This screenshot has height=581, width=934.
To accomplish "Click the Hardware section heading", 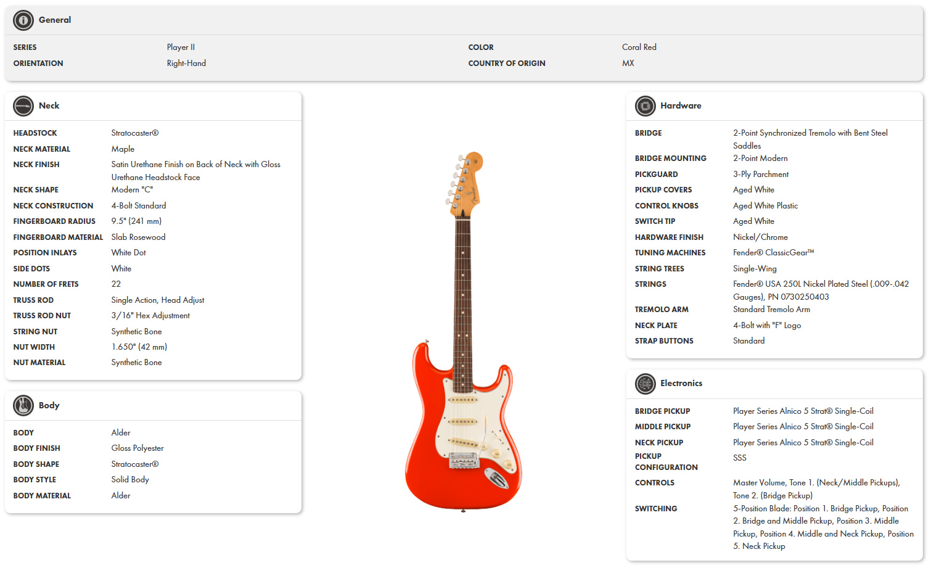I will [x=681, y=105].
